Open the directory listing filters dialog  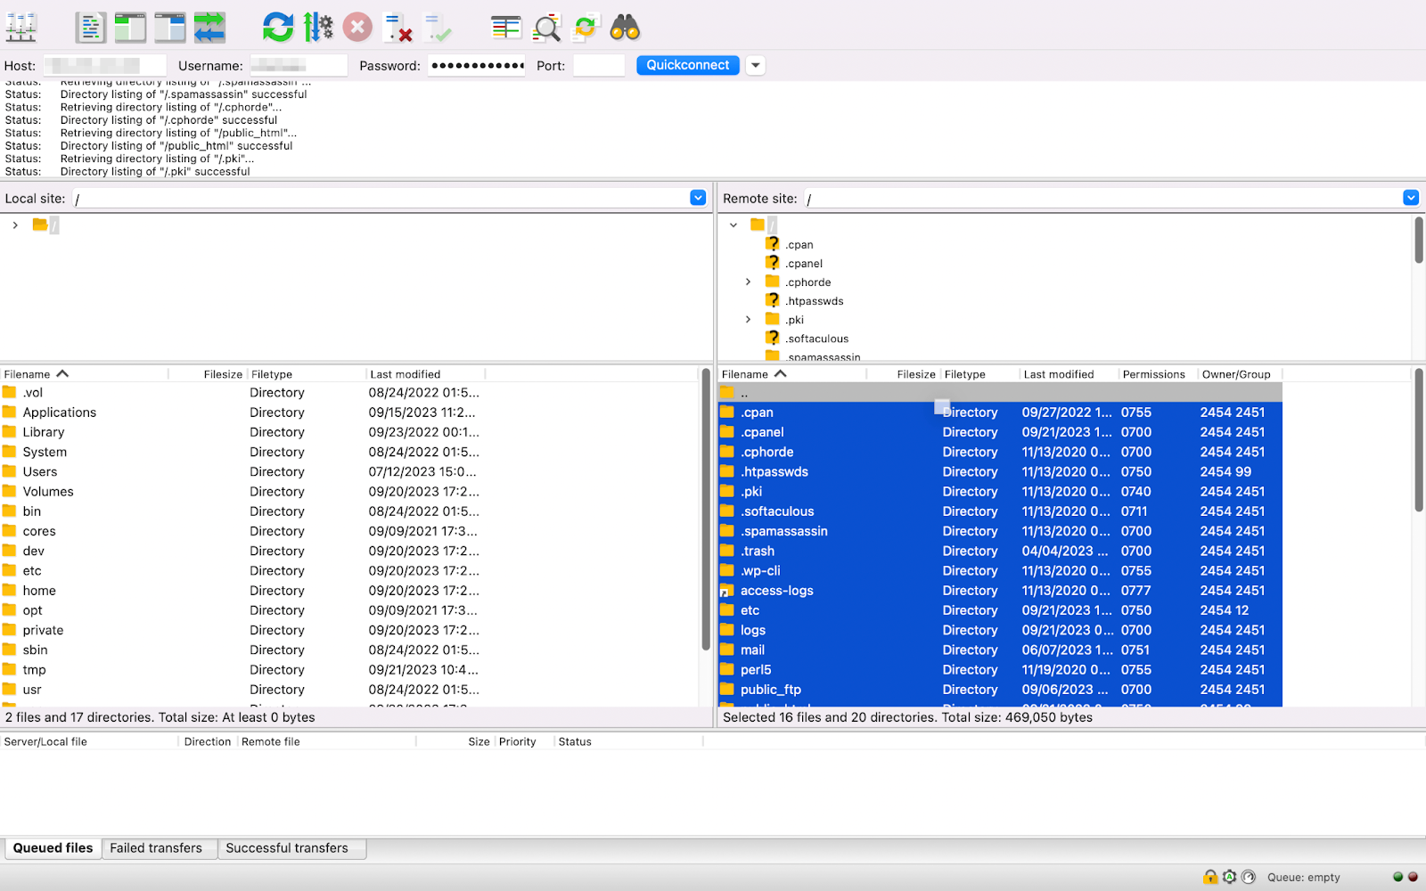(505, 29)
